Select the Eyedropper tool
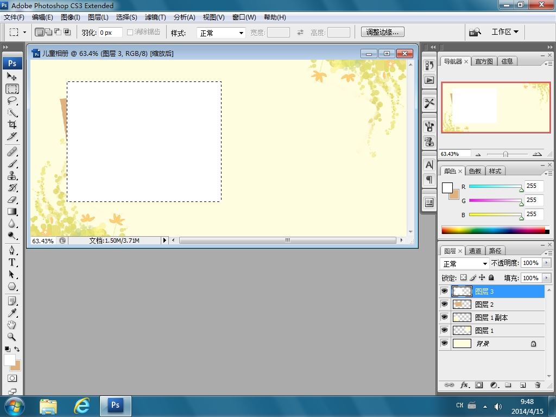Screen dimensions: 556x417 click(x=12, y=313)
